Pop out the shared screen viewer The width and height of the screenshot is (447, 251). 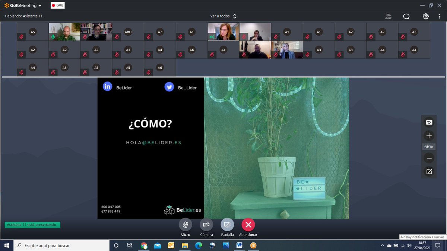coord(429,171)
